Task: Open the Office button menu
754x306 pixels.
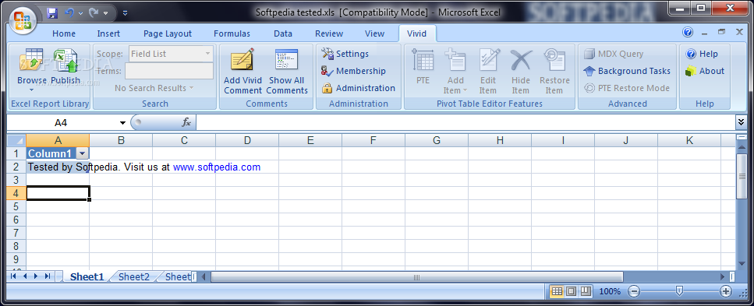Action: [x=22, y=20]
